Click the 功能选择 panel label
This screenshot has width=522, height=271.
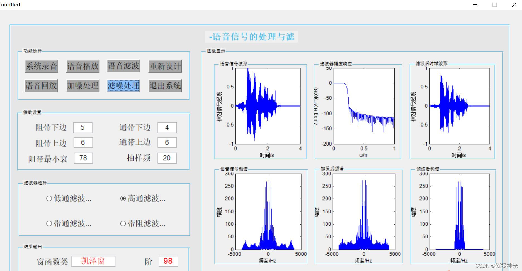(33, 51)
